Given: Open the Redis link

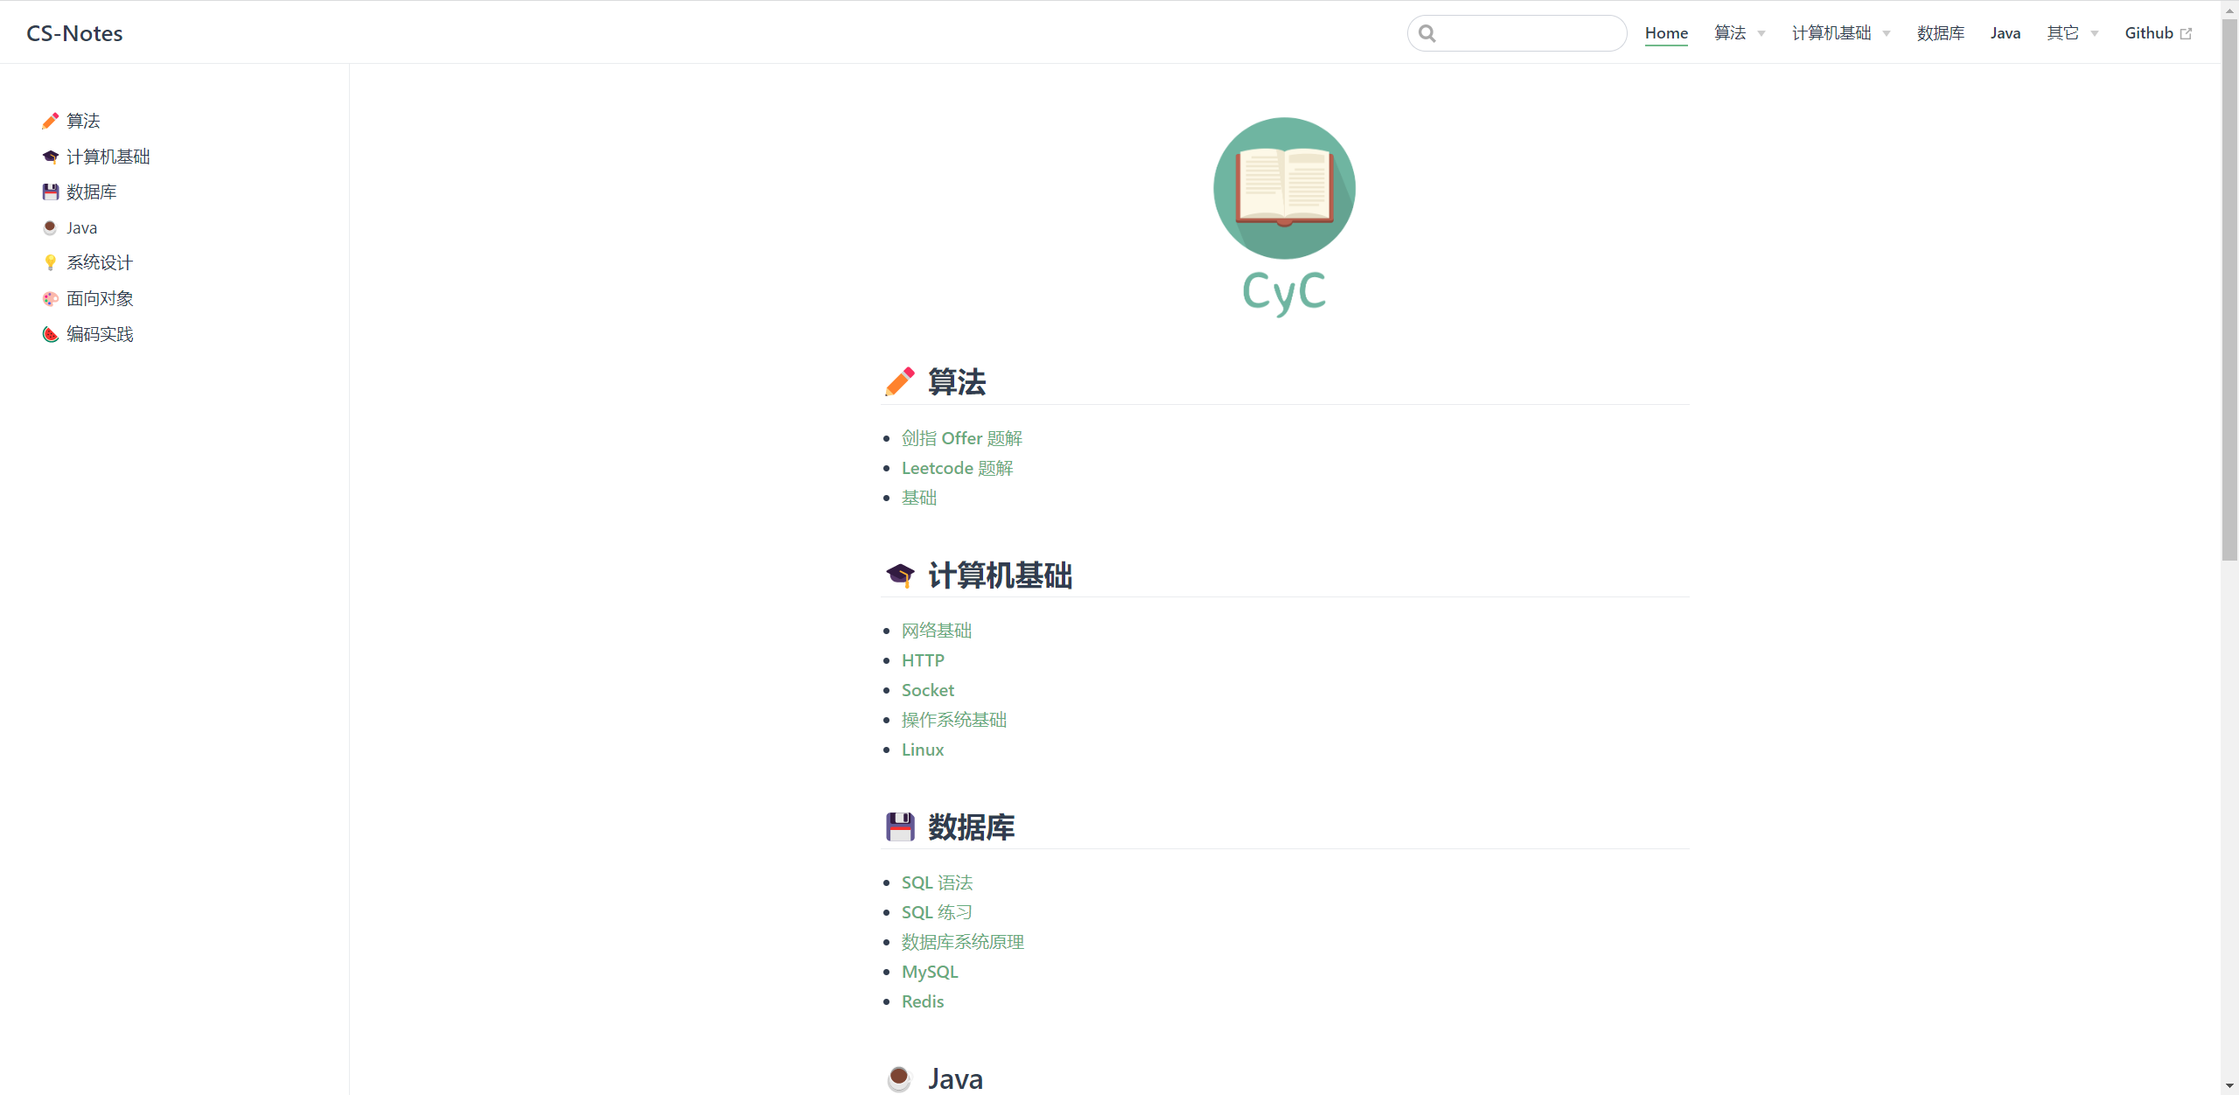Looking at the screenshot, I should (923, 1001).
